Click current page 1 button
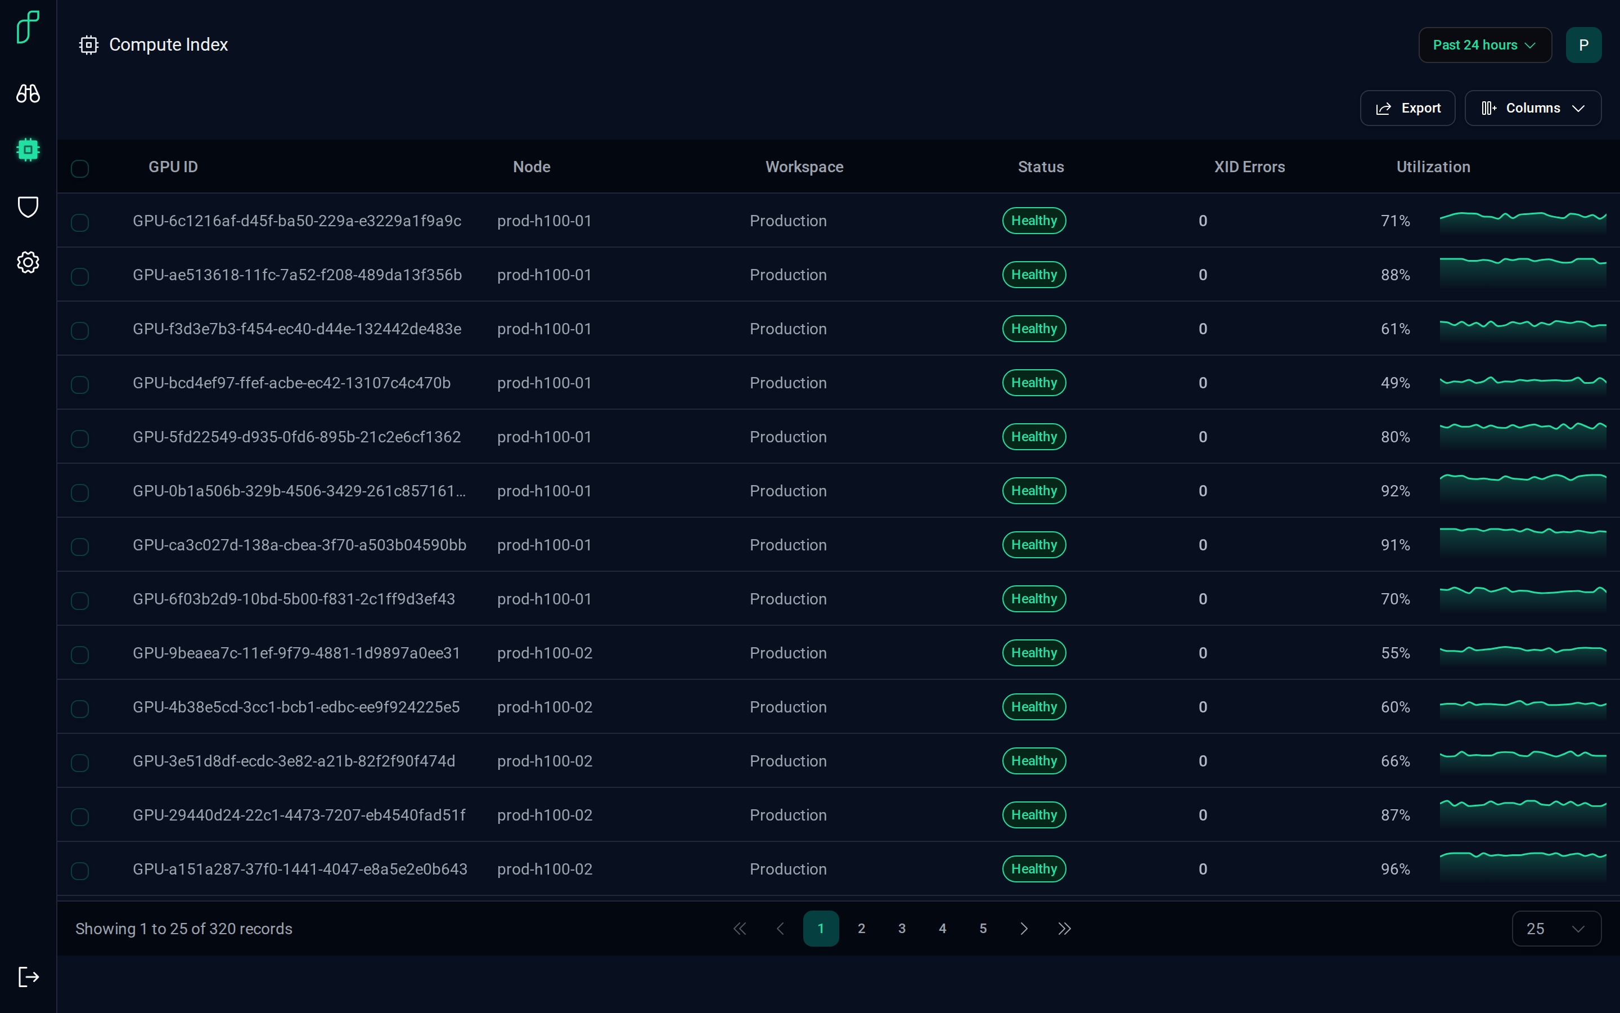 coord(821,929)
